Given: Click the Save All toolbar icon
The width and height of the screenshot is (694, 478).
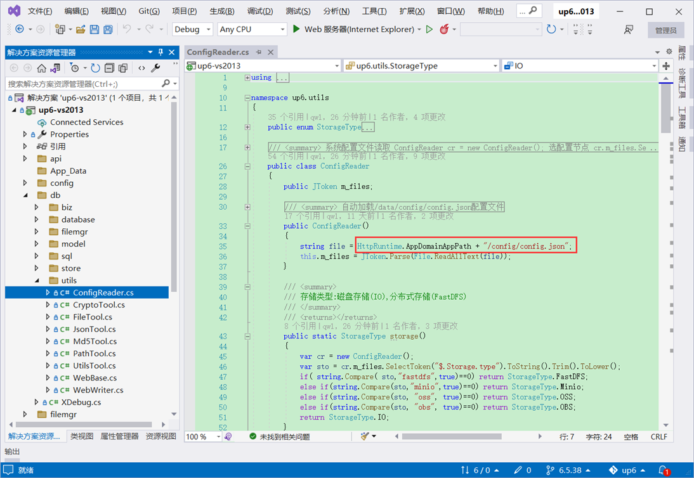Looking at the screenshot, I should click(x=108, y=29).
